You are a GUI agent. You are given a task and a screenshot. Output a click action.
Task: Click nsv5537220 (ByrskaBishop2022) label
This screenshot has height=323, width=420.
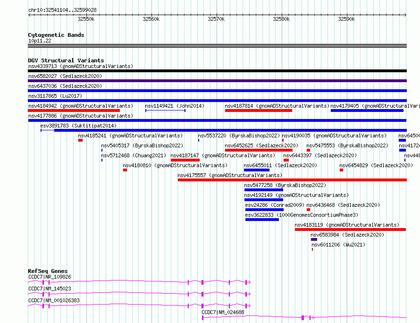point(239,136)
